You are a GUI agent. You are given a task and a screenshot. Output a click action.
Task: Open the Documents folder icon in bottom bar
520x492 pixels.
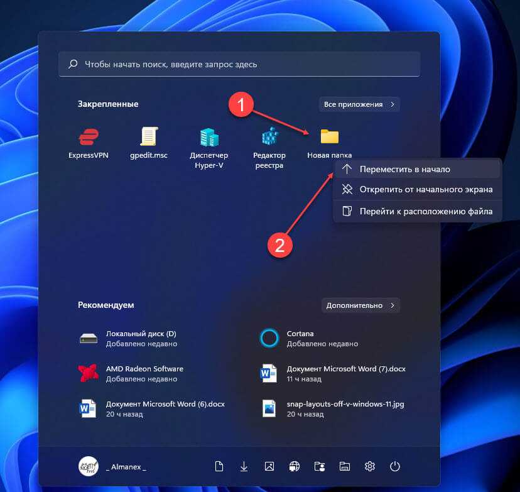pyautogui.click(x=219, y=466)
